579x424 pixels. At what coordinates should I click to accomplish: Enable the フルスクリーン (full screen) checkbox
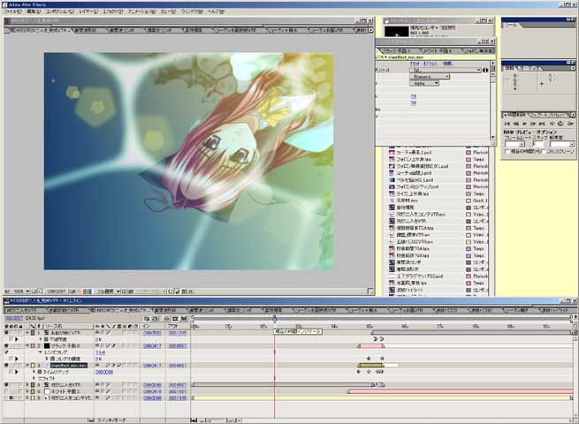point(543,152)
